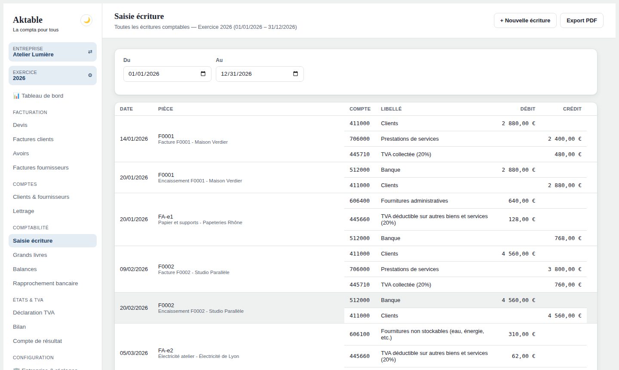The image size is (619, 370).
Task: Go to Devis
Action: (x=52, y=125)
